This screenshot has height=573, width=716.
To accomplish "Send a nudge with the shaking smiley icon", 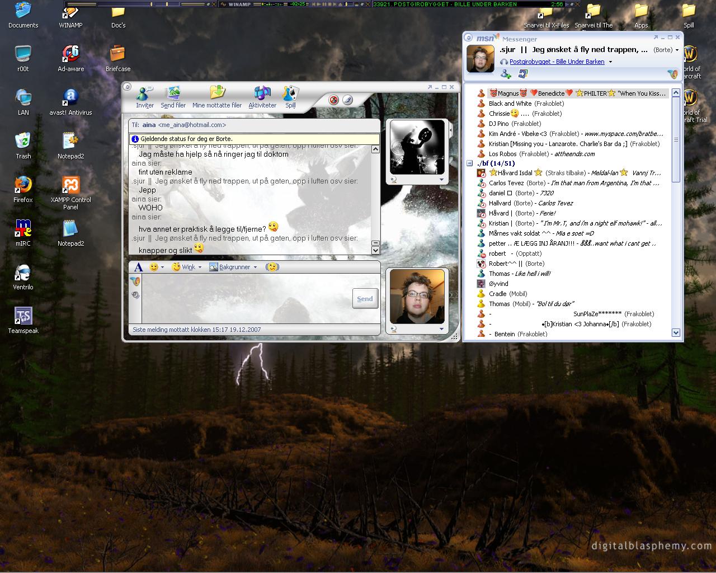I will click(x=272, y=267).
